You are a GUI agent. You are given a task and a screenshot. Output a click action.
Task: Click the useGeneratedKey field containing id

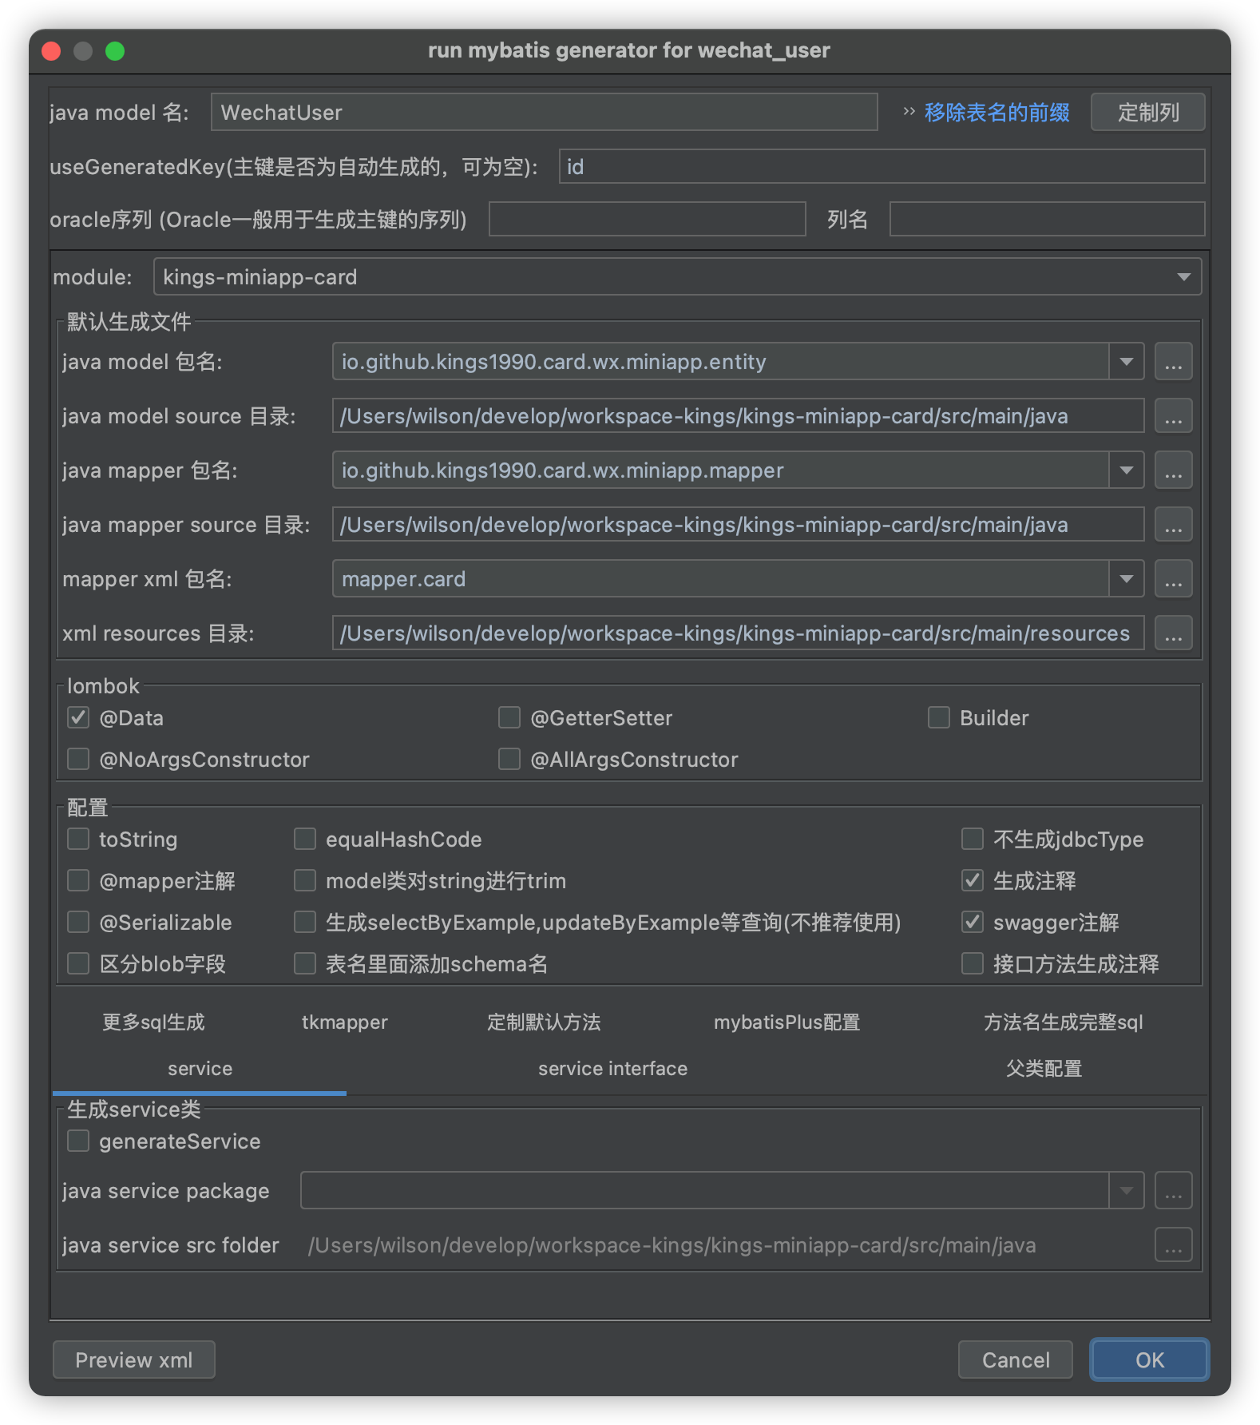[882, 166]
